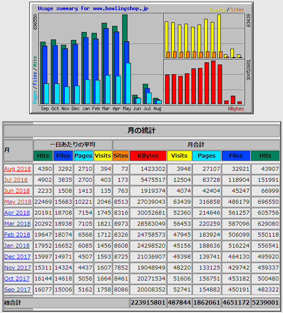View the Feb 2018 report link
283x313 pixels.
[17, 234]
